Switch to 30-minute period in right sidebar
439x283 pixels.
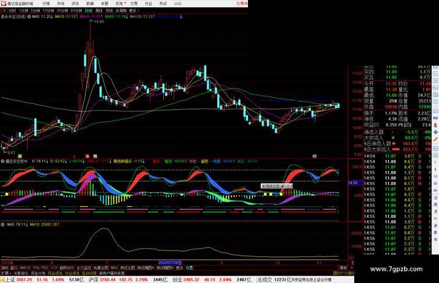[436, 183]
